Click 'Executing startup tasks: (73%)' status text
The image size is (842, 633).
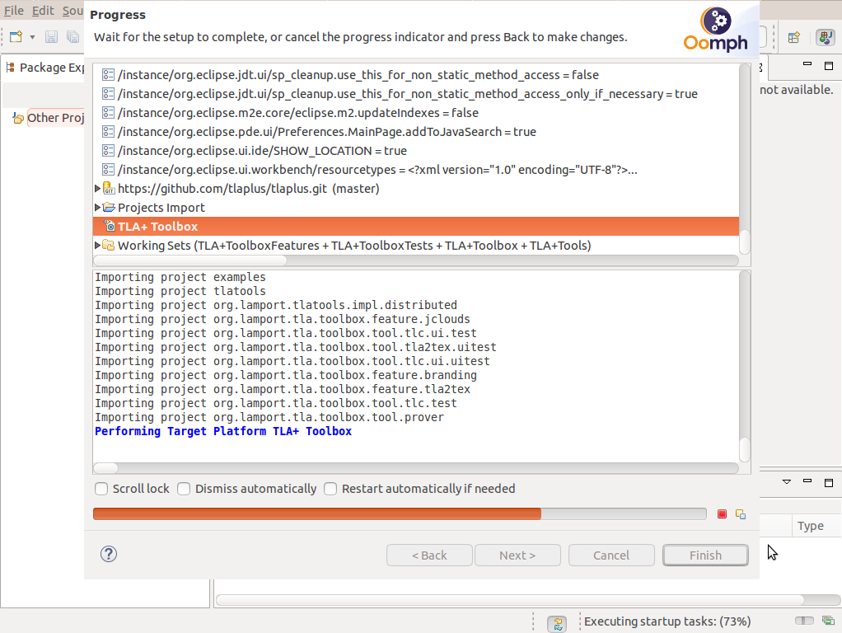(667, 621)
